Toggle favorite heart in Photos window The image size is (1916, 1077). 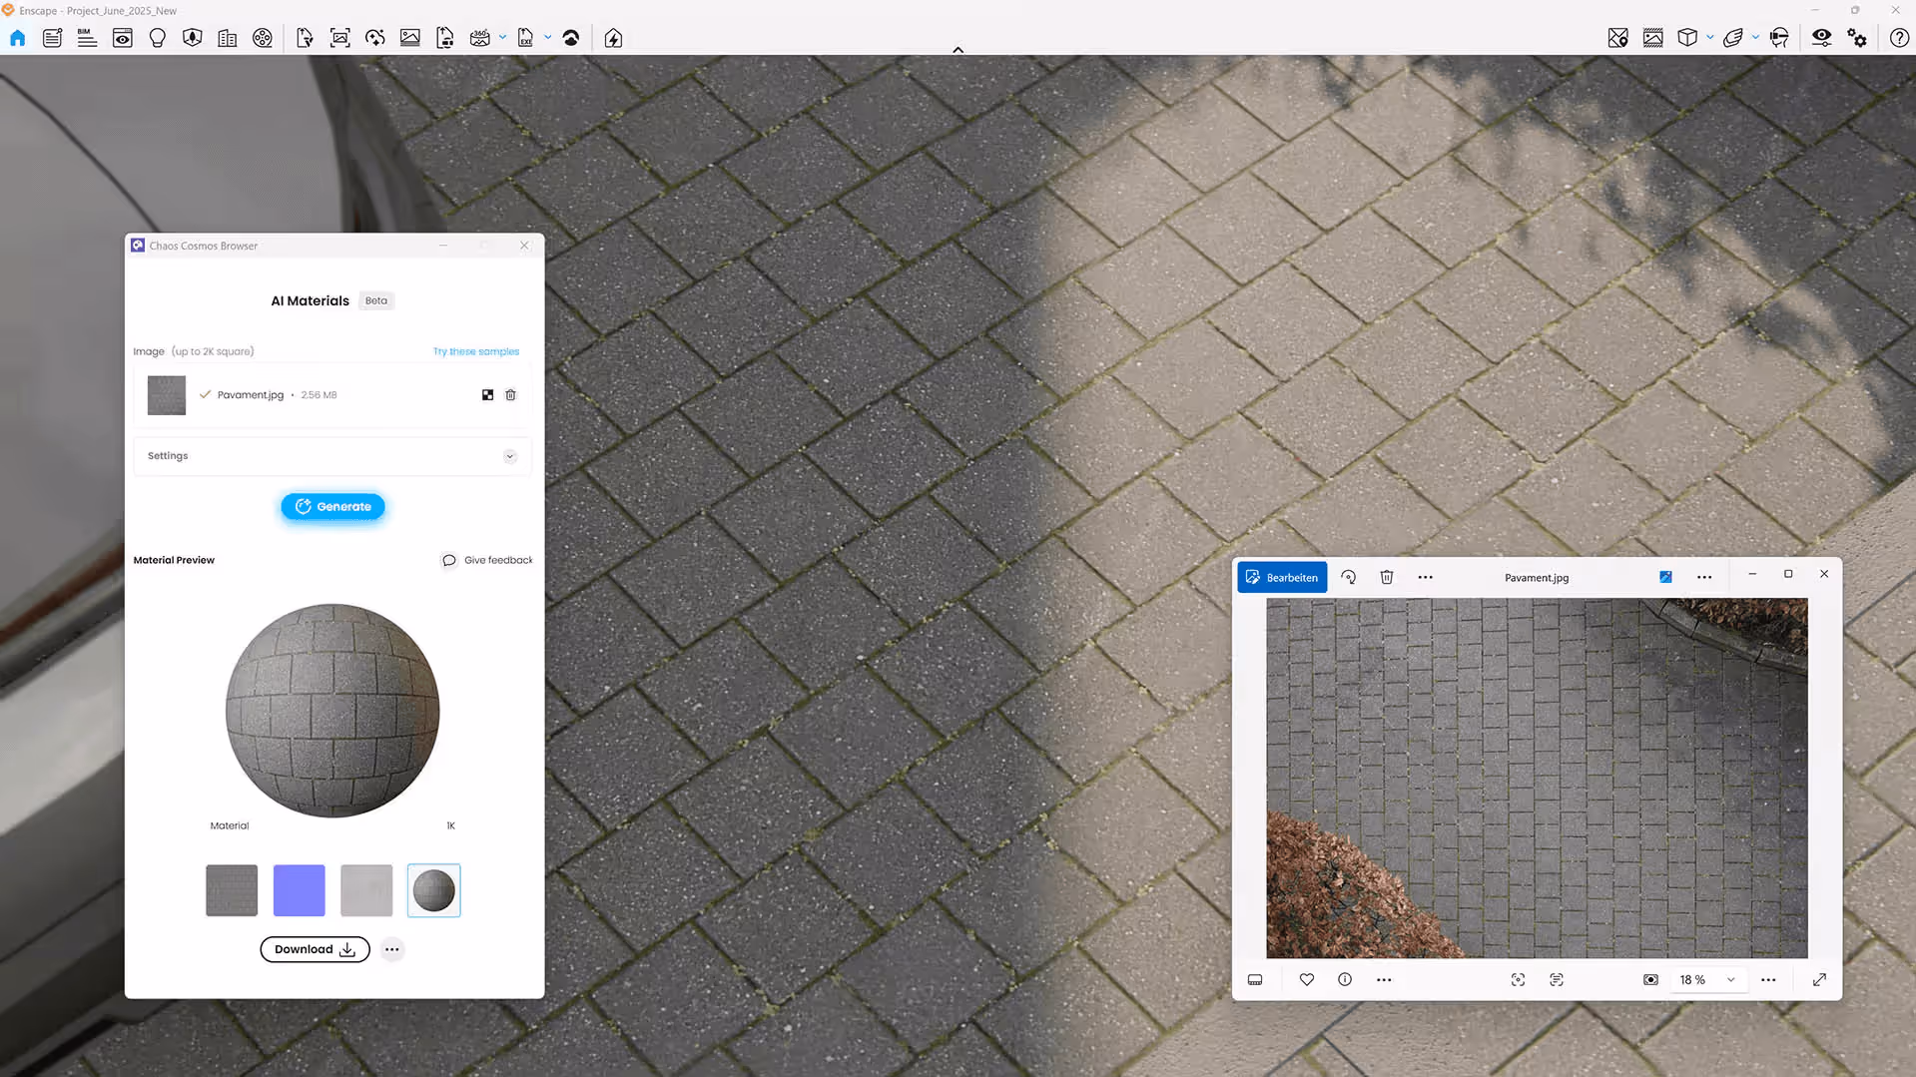[x=1306, y=980]
